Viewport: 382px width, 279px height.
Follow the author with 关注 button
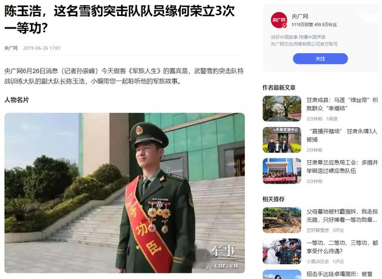[320, 58]
